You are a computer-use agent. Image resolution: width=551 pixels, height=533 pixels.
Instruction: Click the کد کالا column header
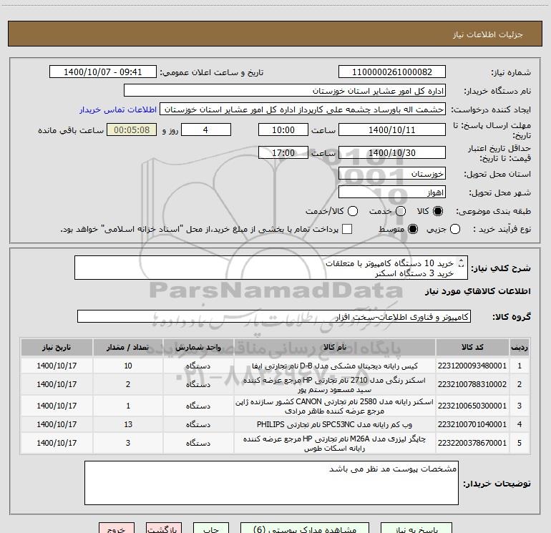(x=472, y=347)
